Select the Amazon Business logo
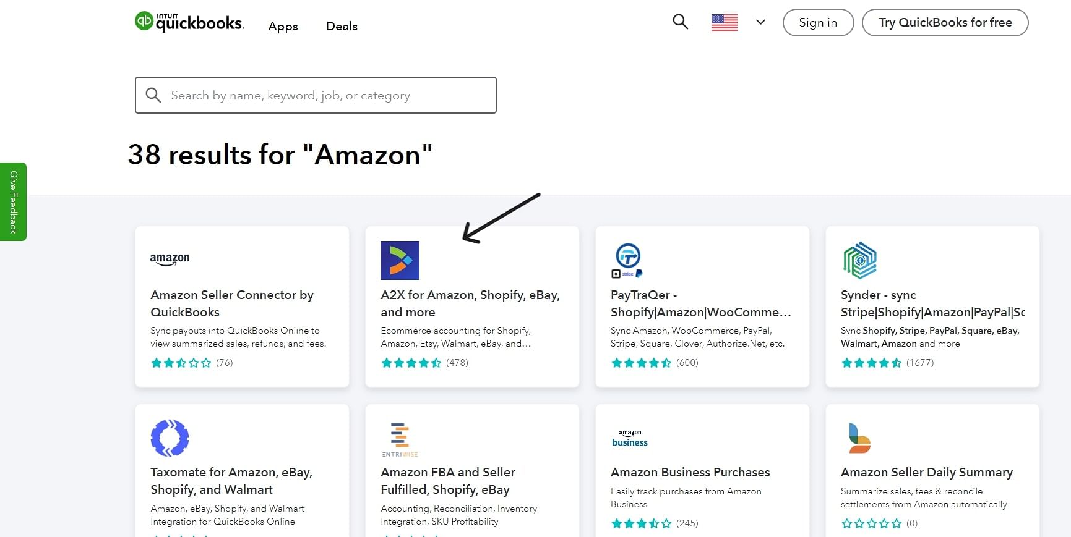 [630, 438]
